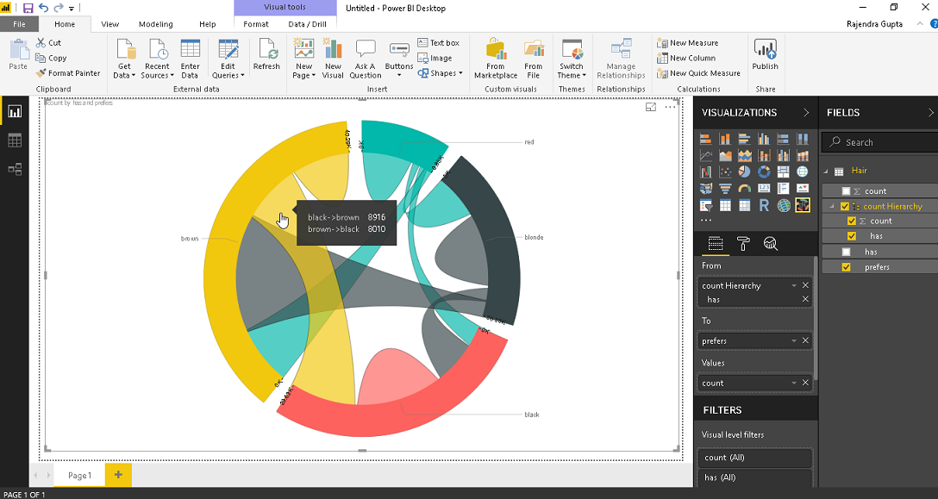Open the File menu
Image resolution: width=938 pixels, height=499 pixels.
tap(19, 24)
